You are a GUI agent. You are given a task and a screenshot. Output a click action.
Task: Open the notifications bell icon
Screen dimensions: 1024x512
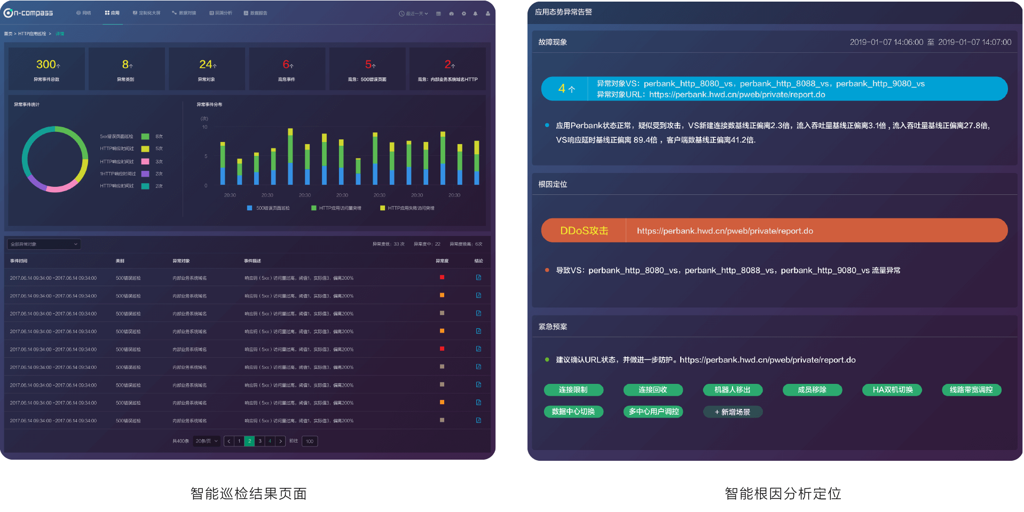tap(475, 13)
